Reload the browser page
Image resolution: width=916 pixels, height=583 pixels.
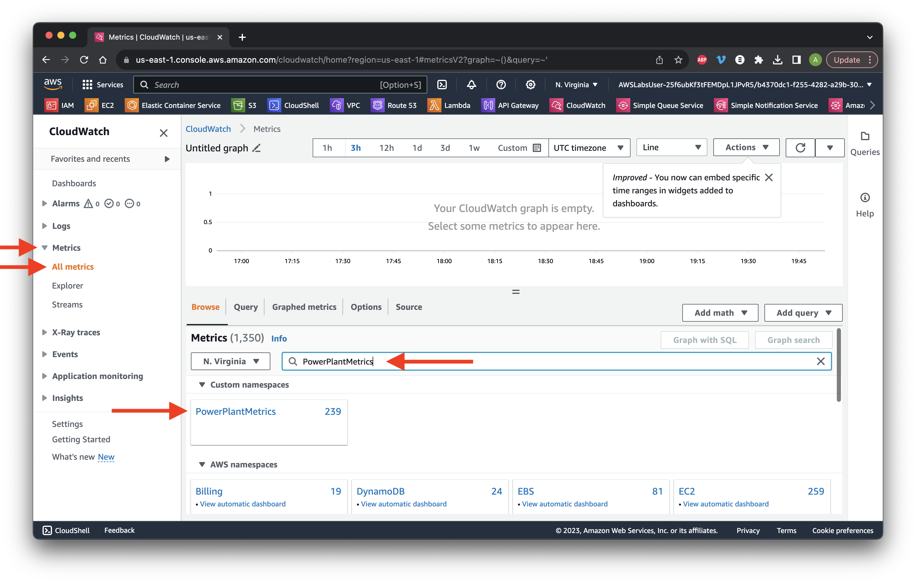point(84,60)
